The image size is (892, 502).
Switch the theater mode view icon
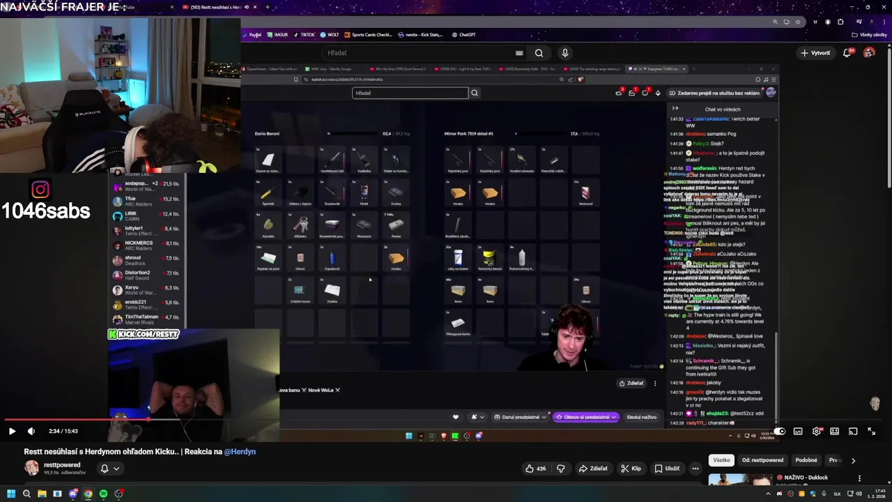click(x=834, y=432)
